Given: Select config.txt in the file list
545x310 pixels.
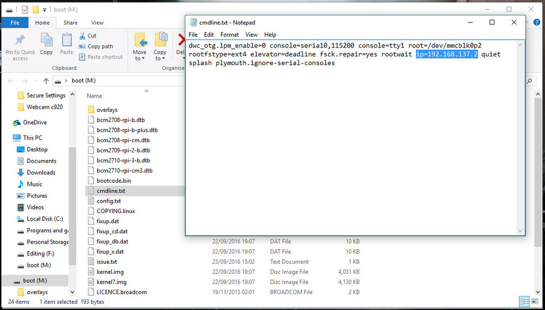Looking at the screenshot, I should (x=109, y=201).
